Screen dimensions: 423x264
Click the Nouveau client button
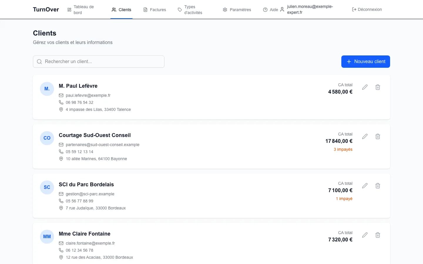[x=366, y=62]
